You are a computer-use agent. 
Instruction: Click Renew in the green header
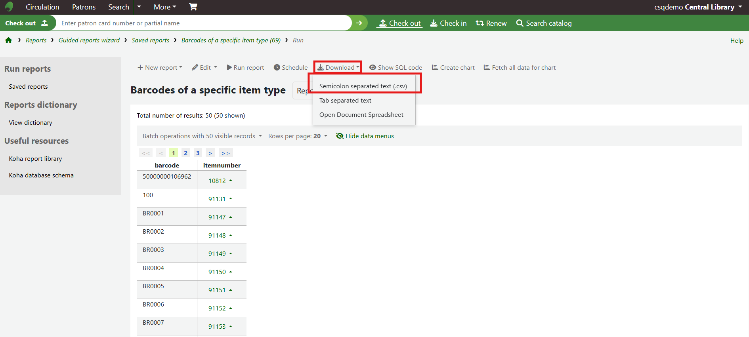[x=491, y=23]
